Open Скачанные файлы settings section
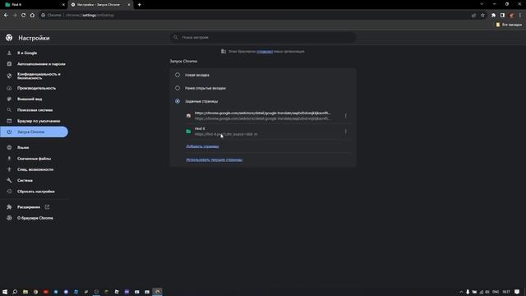 pyautogui.click(x=34, y=159)
